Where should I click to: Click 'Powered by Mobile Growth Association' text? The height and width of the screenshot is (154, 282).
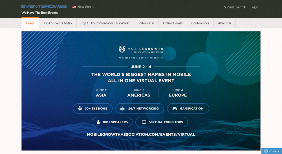coord(141,58)
